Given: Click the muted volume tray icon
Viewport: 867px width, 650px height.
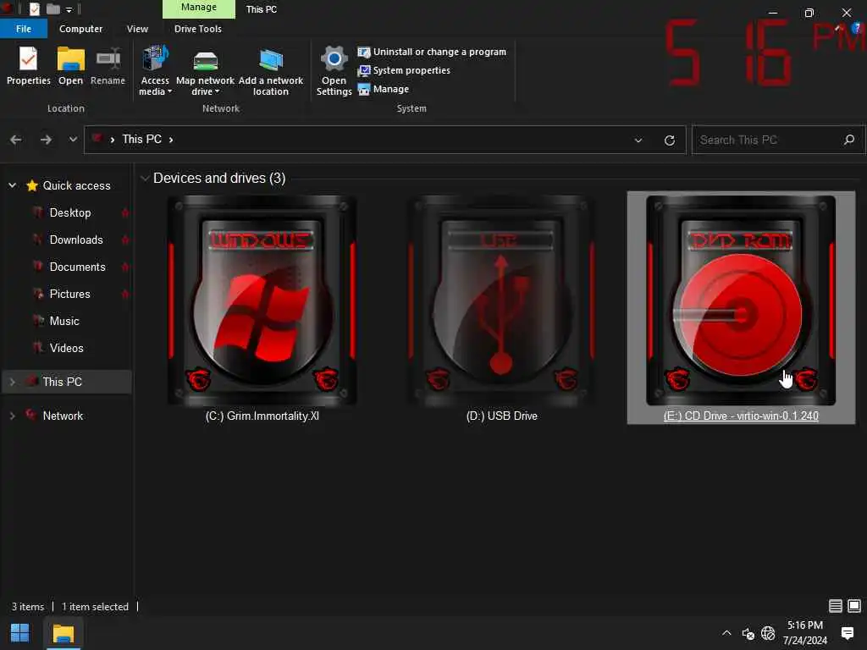Looking at the screenshot, I should pyautogui.click(x=748, y=634).
